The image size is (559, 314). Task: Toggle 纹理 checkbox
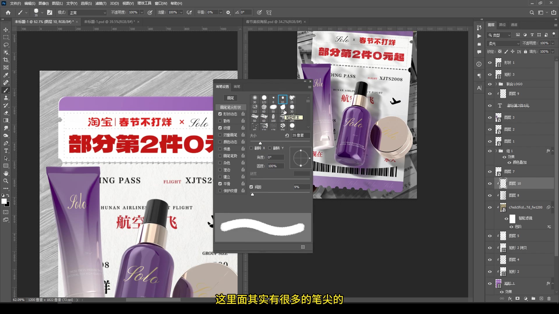220,128
